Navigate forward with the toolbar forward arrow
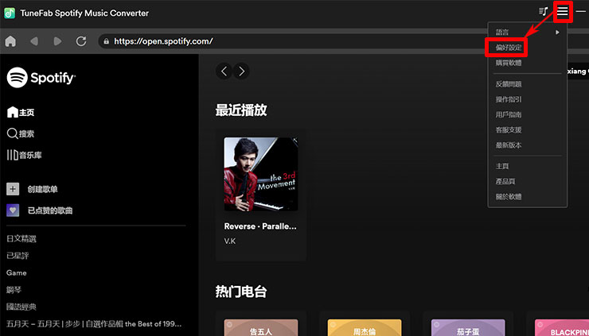This screenshot has width=589, height=336. [57, 41]
